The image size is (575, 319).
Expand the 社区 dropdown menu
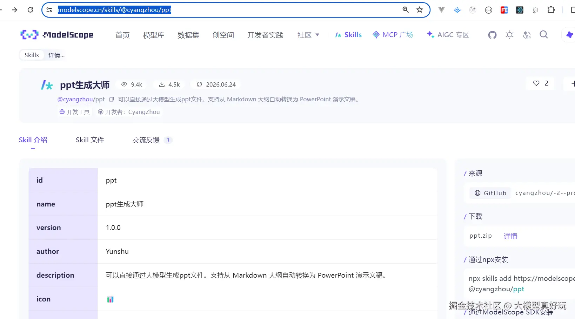pos(308,35)
